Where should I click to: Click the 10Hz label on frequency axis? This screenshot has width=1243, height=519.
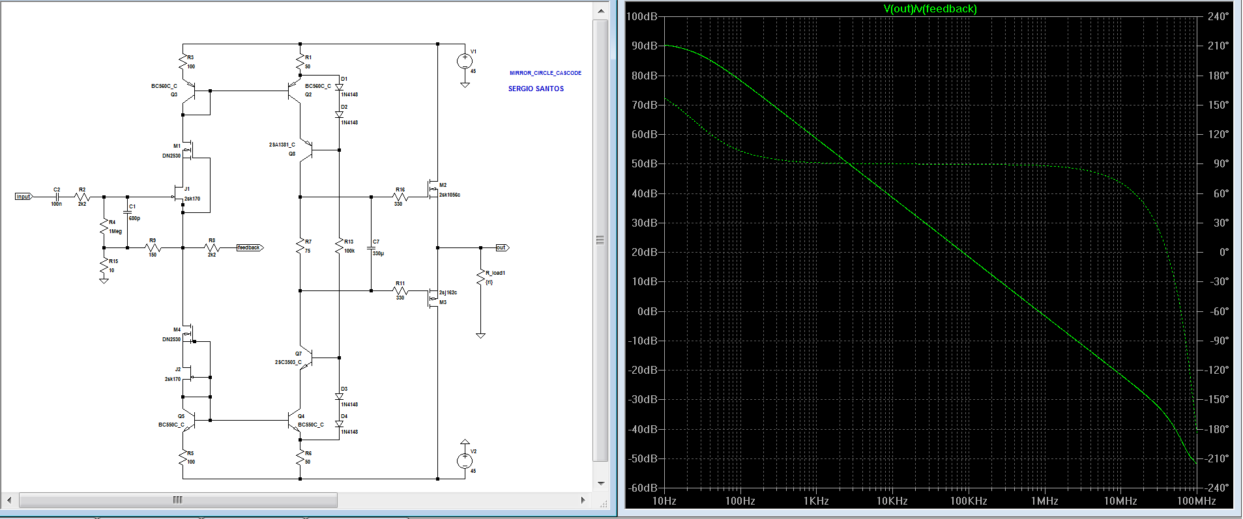(664, 501)
